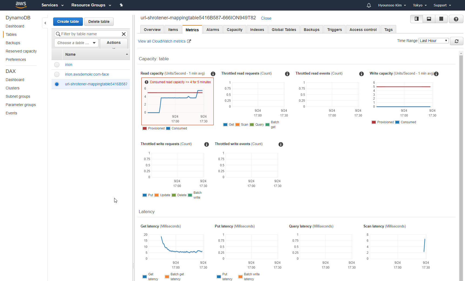
Task: Sort tables by the Name column arrow
Action: (127, 54)
